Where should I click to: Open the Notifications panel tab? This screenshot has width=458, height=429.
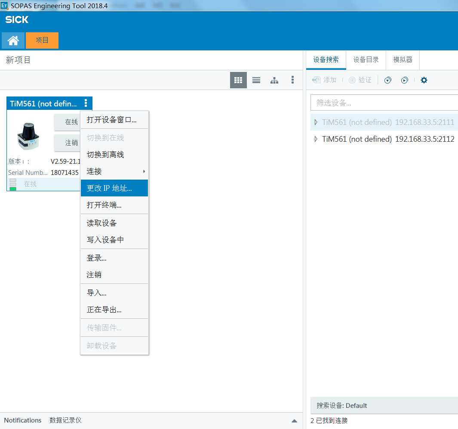pyautogui.click(x=23, y=420)
